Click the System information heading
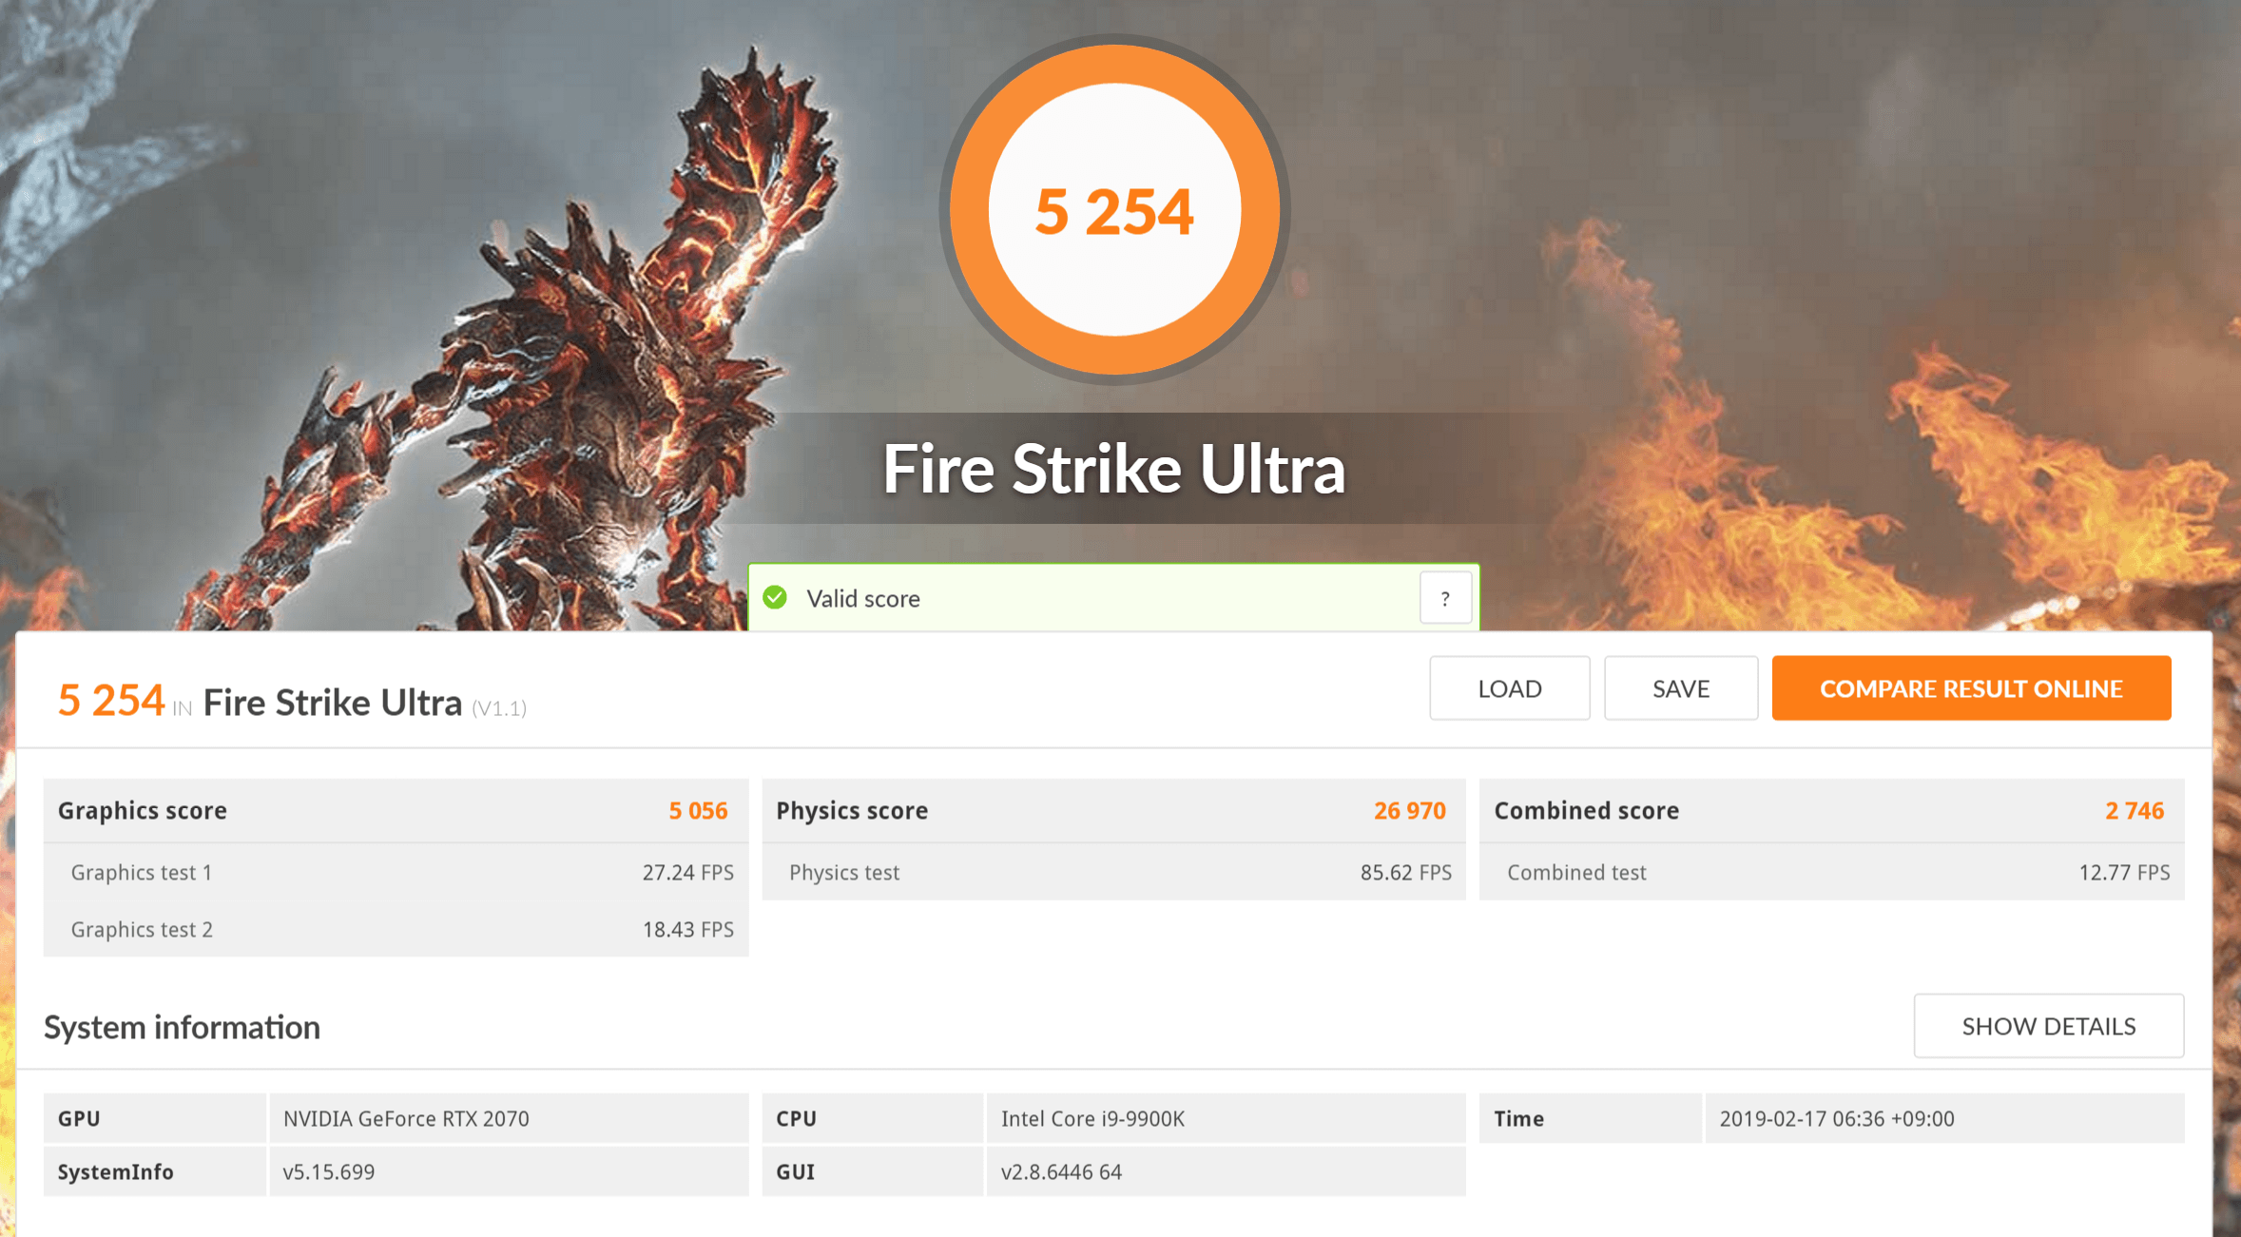Viewport: 2241px width, 1237px height. click(182, 1027)
